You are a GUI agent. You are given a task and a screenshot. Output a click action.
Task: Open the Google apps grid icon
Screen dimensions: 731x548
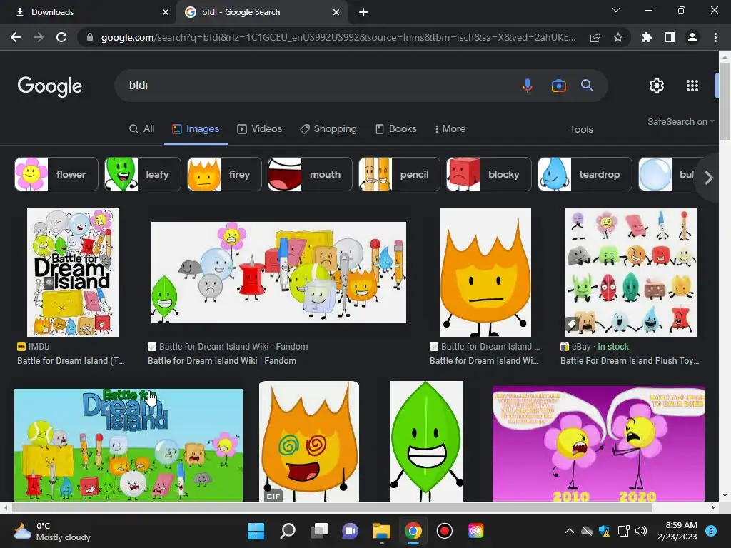point(692,86)
